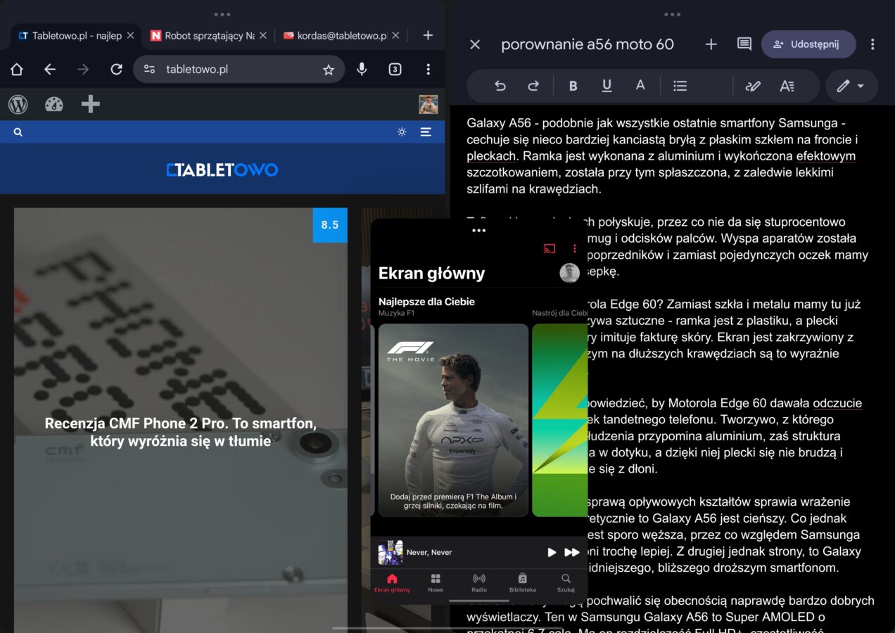Open Google Docs more options menu
The width and height of the screenshot is (895, 633).
coord(872,44)
